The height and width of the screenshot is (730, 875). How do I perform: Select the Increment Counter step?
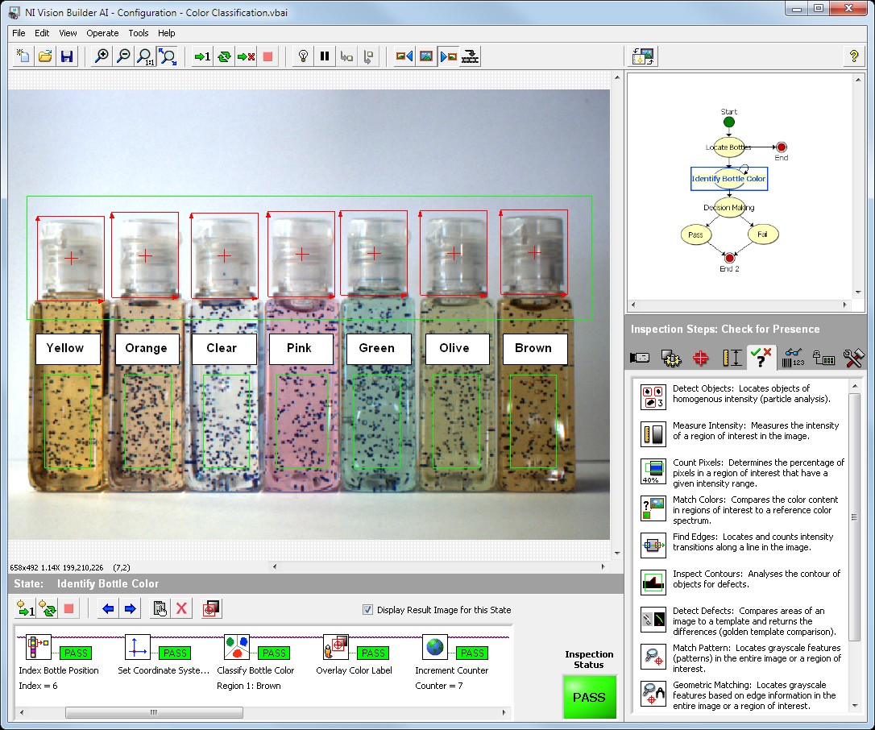click(x=452, y=662)
